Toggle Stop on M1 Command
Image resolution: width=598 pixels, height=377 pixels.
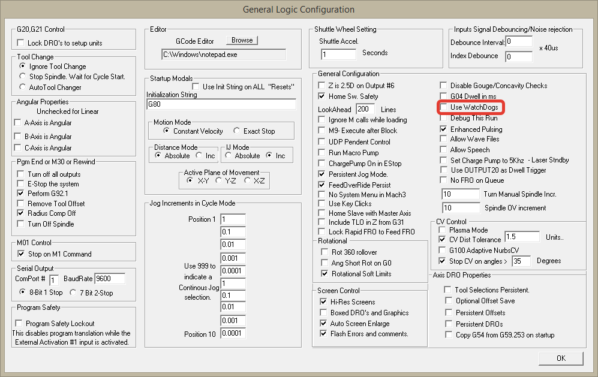(x=22, y=254)
